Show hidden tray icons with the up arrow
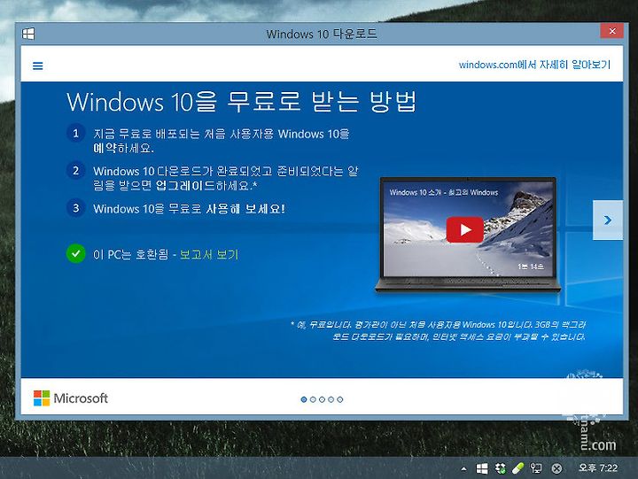 (463, 468)
